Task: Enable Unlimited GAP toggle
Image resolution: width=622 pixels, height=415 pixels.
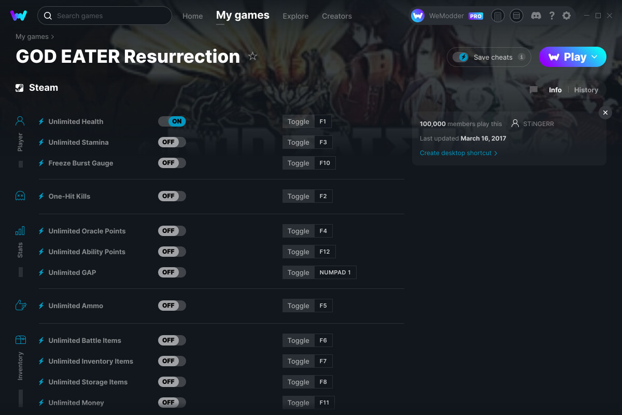Action: [172, 272]
